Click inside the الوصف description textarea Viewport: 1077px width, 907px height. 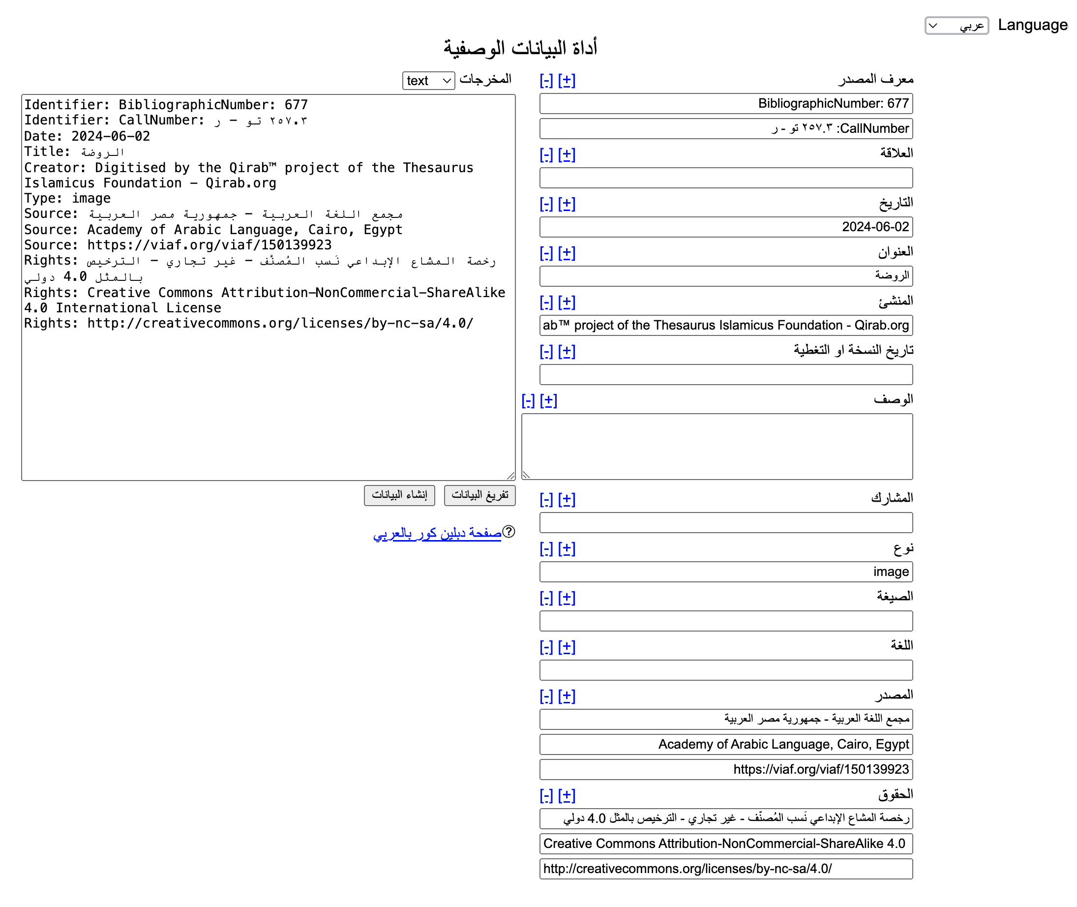coord(717,447)
